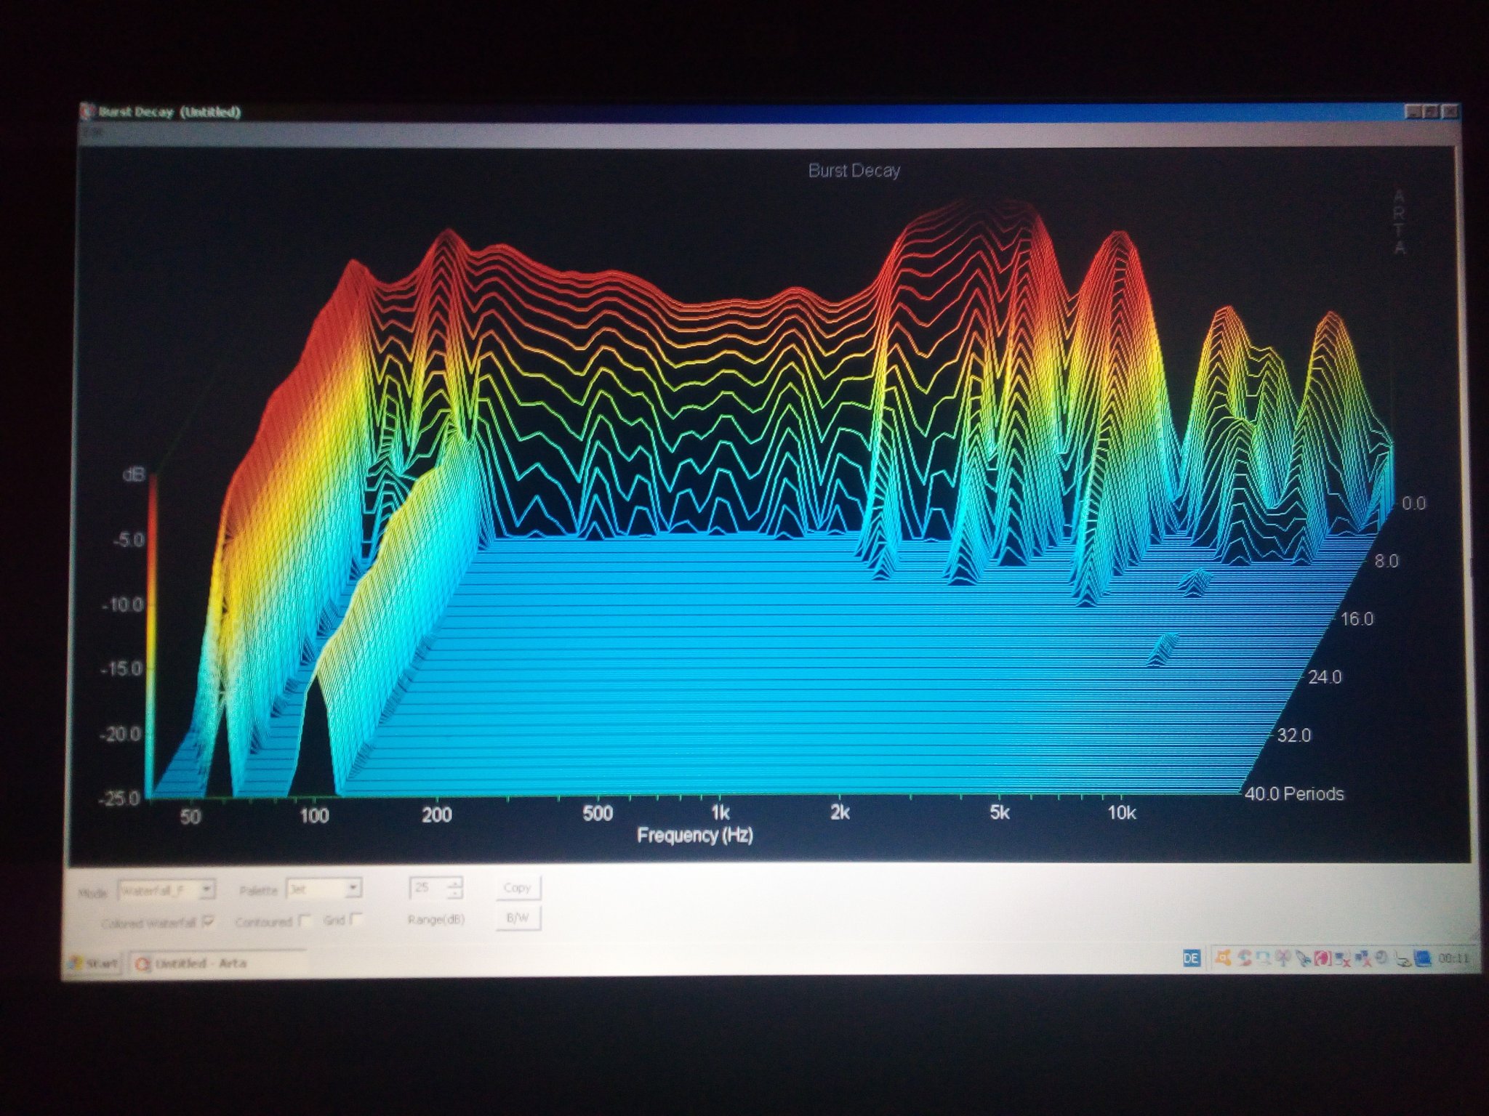Click the 200 frequency axis tick label
The height and width of the screenshot is (1116, 1489).
(437, 814)
